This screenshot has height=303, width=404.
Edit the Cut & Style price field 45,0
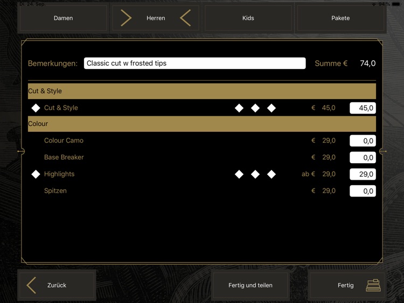click(363, 108)
